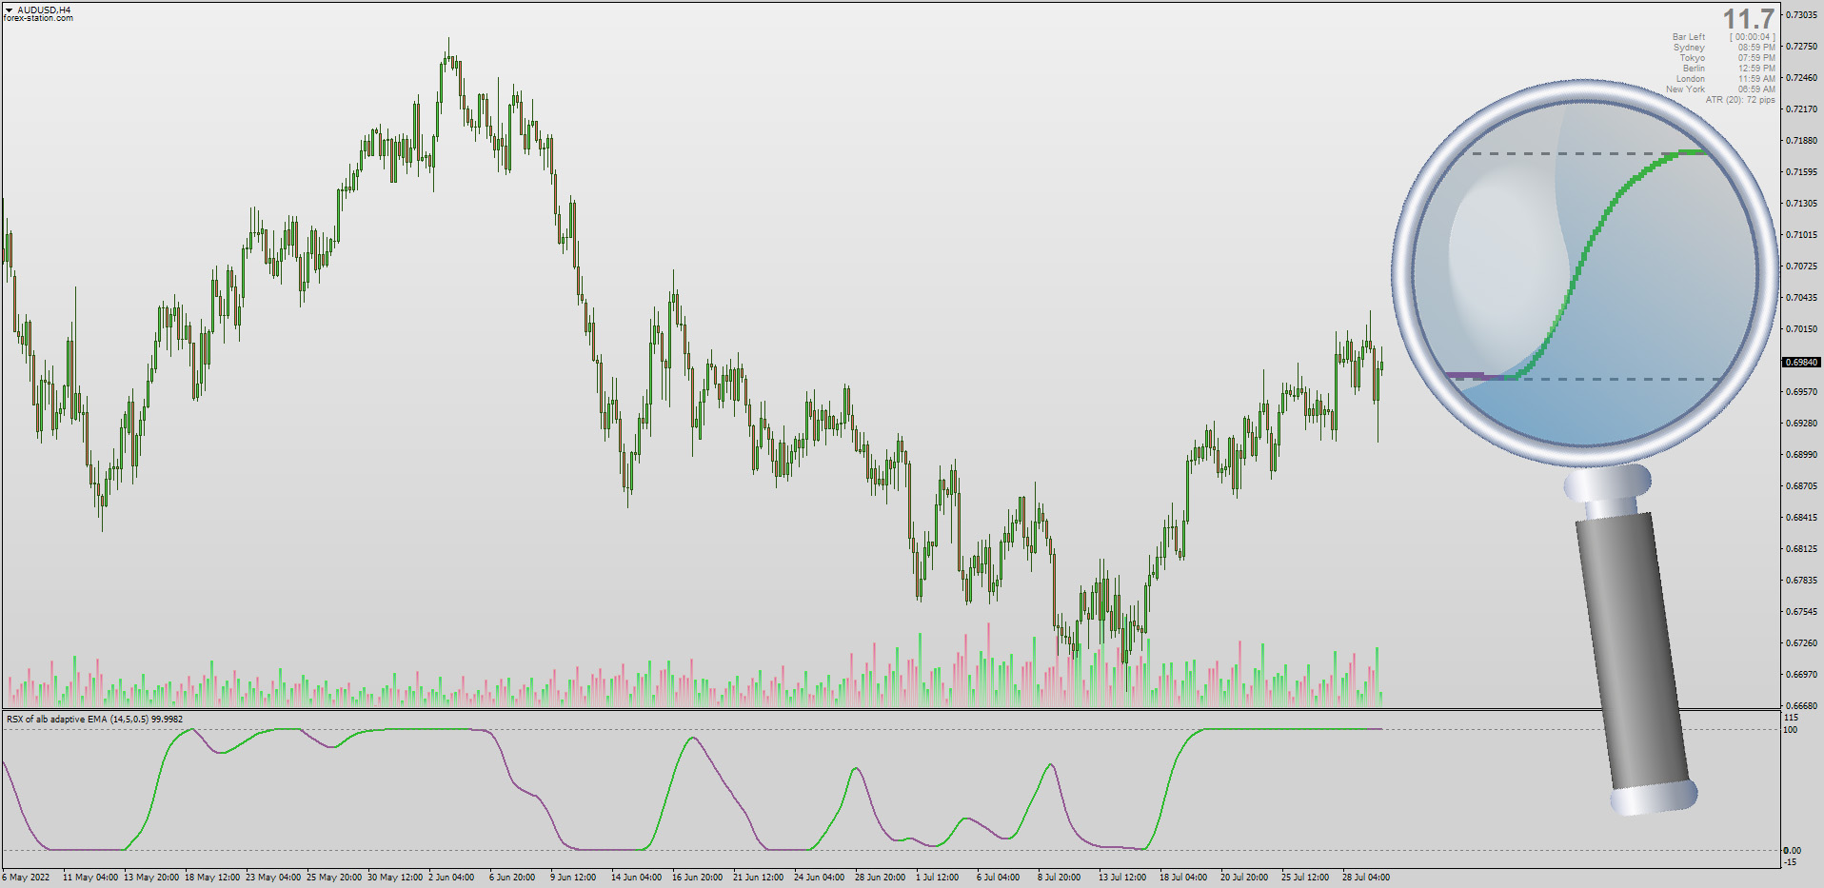Click the 30 May 12:00 time label
The image size is (1824, 888).
(x=395, y=878)
